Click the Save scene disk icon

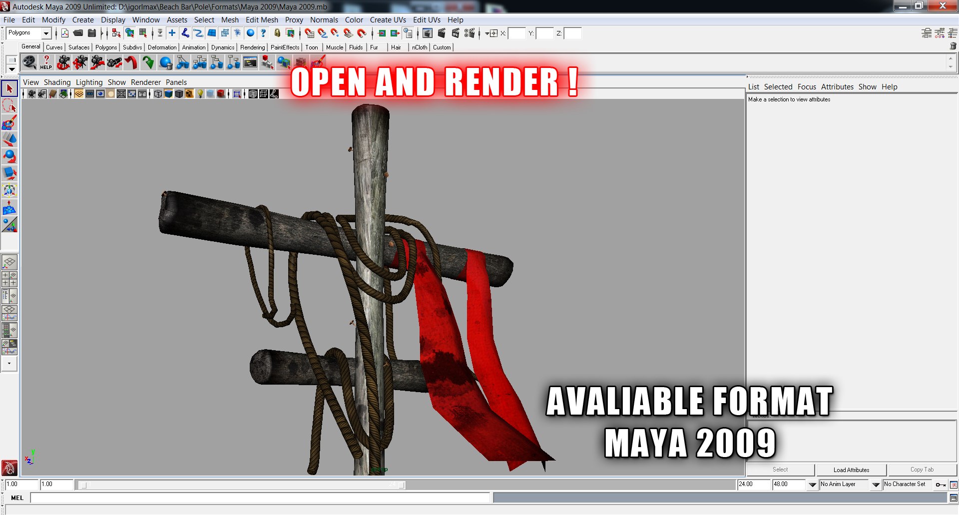pos(92,33)
